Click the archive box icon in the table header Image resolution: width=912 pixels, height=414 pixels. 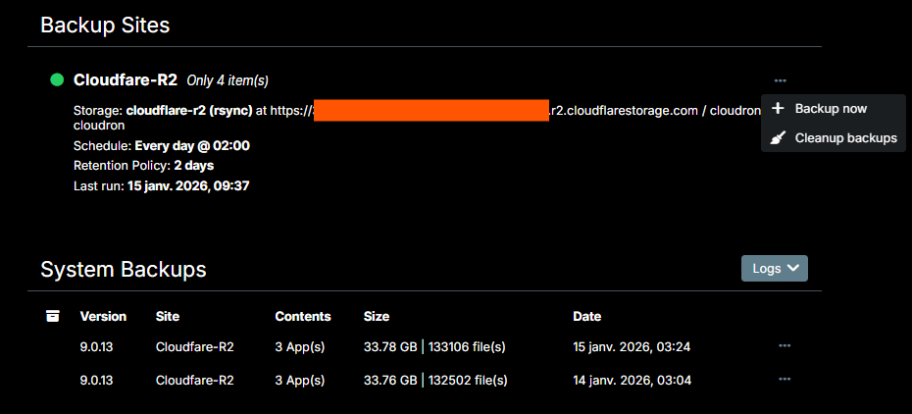pyautogui.click(x=53, y=316)
